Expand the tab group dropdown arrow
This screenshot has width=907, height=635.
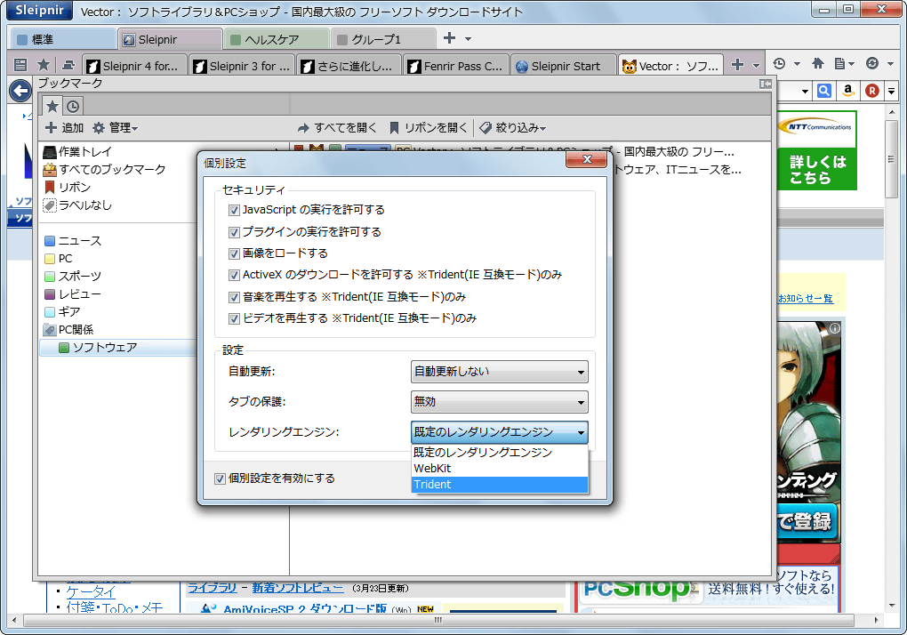tap(468, 39)
